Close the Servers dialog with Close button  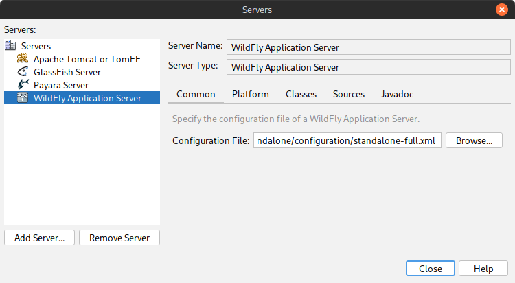pyautogui.click(x=431, y=269)
